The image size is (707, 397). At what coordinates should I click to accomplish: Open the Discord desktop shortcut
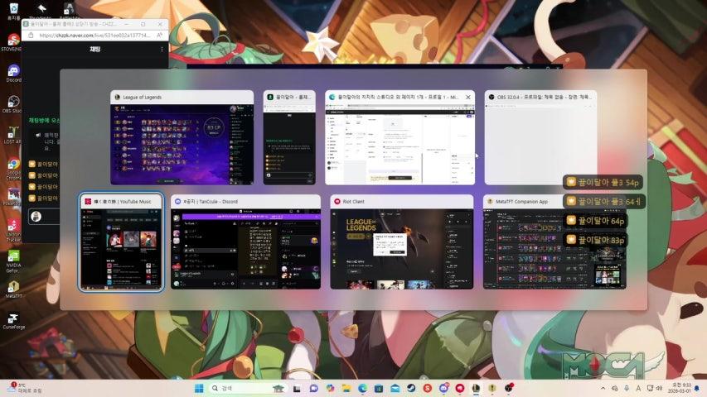tap(13, 73)
